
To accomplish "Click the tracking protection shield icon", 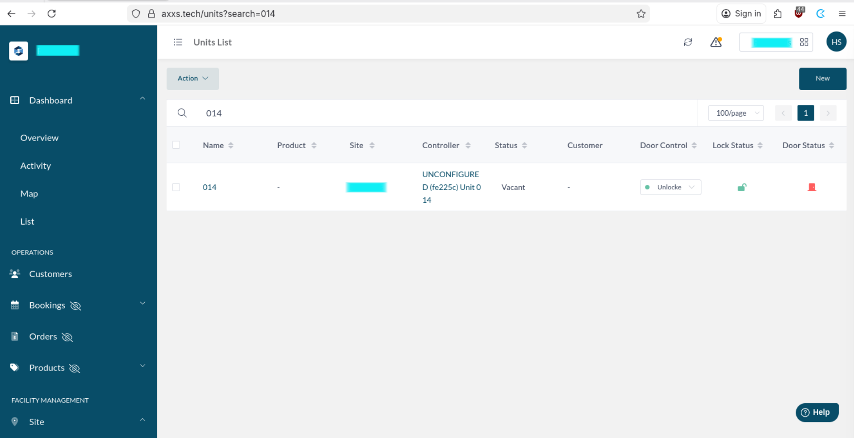I will coord(136,14).
